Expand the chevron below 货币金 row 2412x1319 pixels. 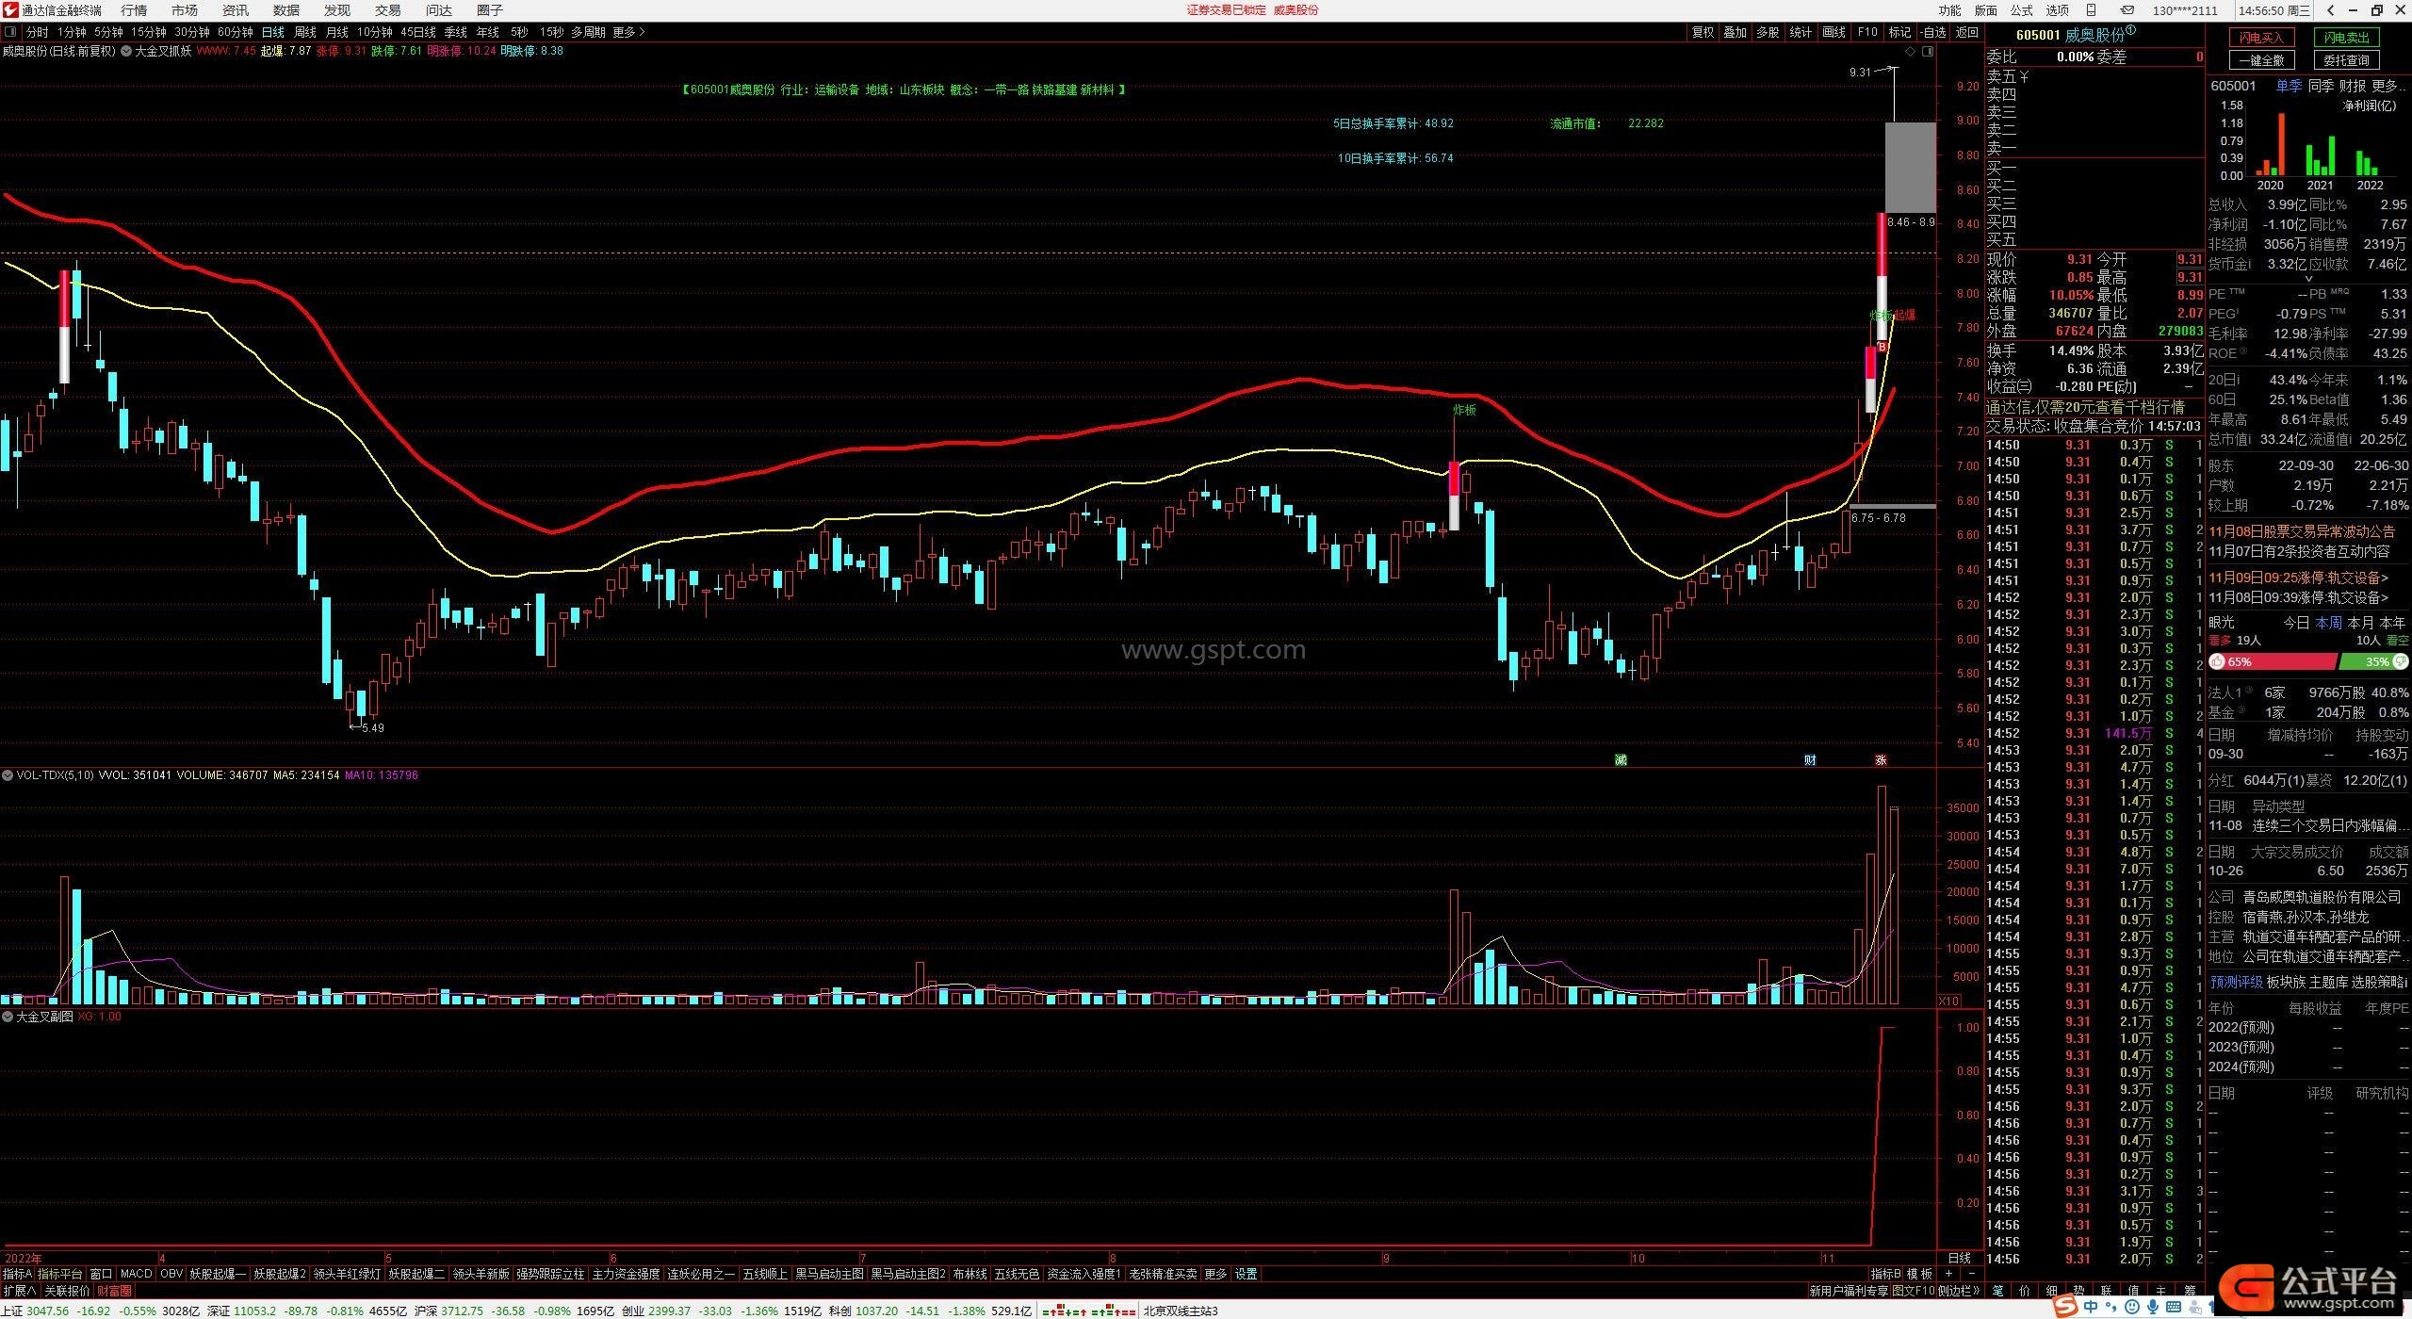point(2308,278)
